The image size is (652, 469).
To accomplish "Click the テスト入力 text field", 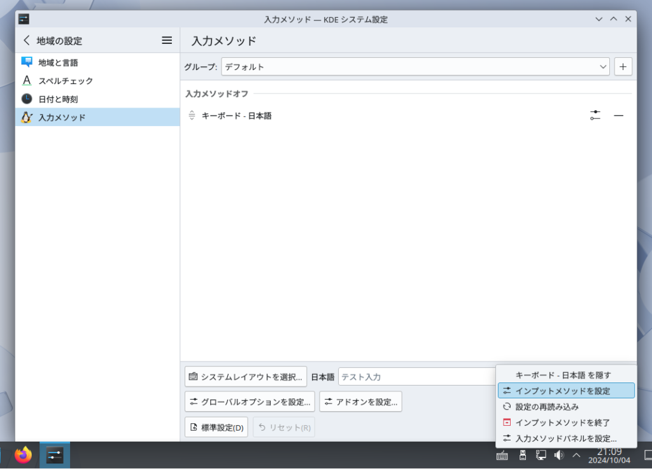I will 415,377.
